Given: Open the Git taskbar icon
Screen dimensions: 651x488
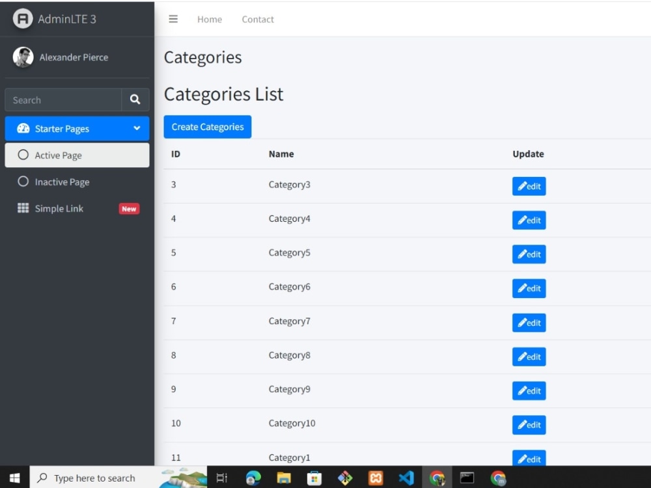Looking at the screenshot, I should click(345, 478).
